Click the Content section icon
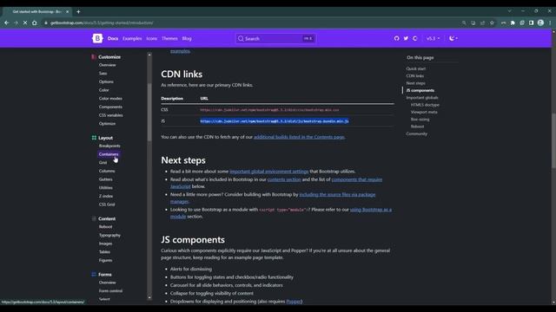 94,218
